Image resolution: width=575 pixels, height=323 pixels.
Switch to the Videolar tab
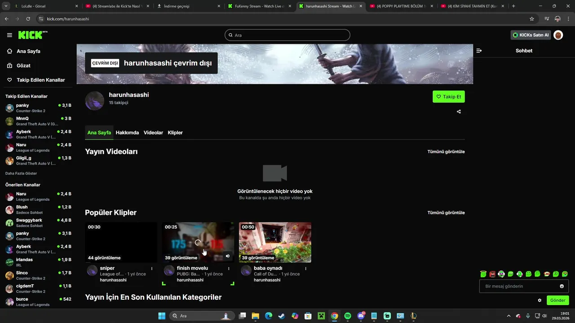[153, 133]
